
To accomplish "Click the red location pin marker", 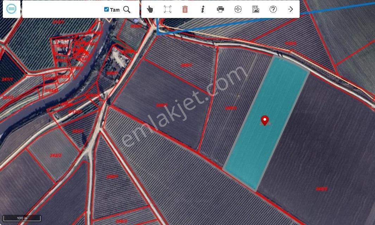I will [x=265, y=120].
